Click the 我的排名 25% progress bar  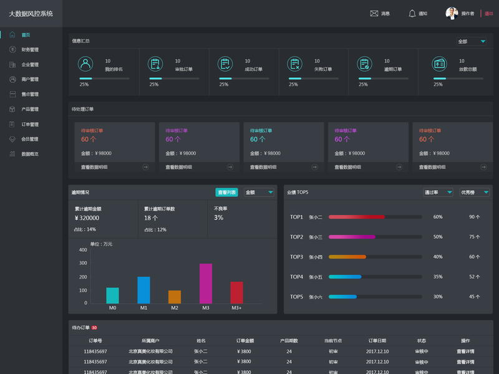pyautogui.click(x=104, y=79)
